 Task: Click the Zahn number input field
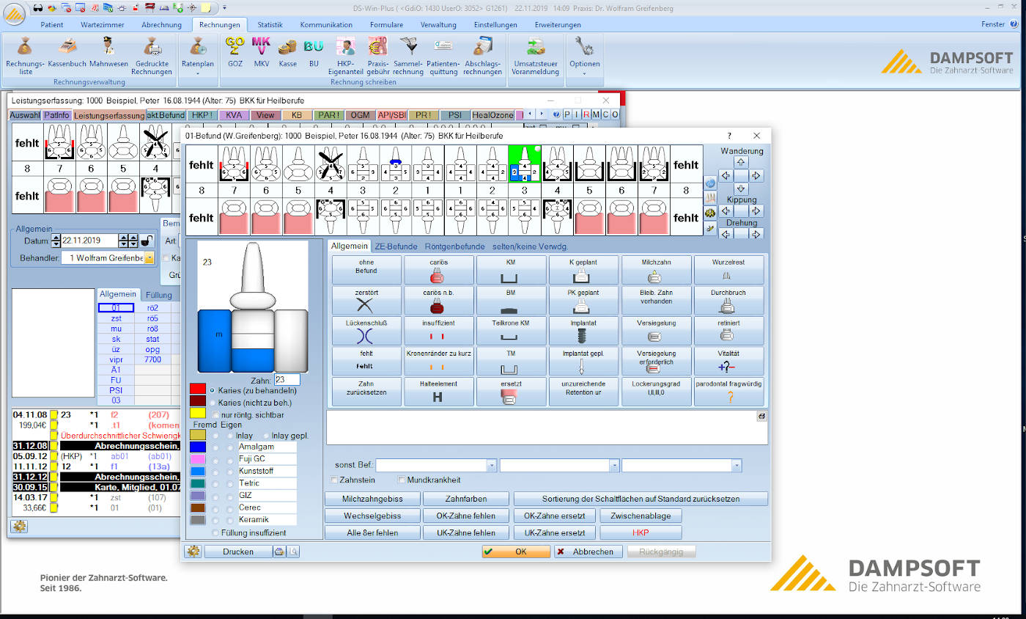(x=287, y=380)
